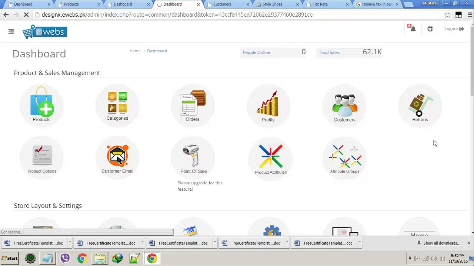Click the browser back arrow
The height and width of the screenshot is (266, 474).
(6, 15)
